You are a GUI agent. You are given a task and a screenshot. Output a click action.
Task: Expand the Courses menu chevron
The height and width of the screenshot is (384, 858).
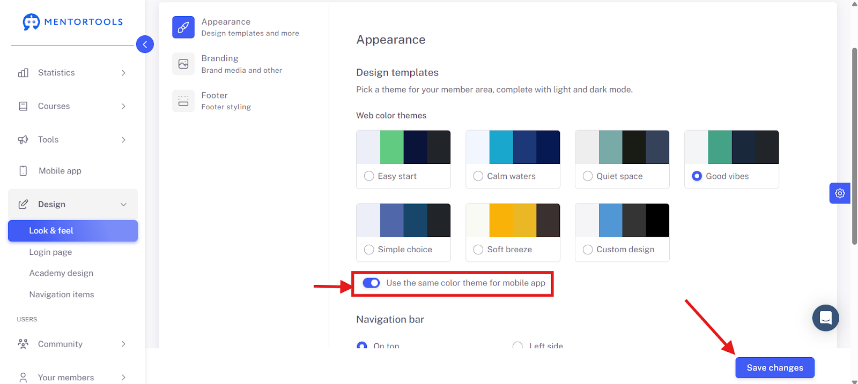123,106
